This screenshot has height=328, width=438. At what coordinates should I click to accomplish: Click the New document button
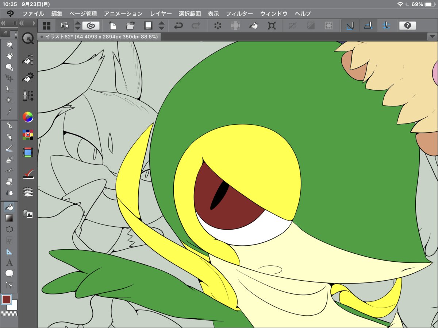pyautogui.click(x=113, y=26)
